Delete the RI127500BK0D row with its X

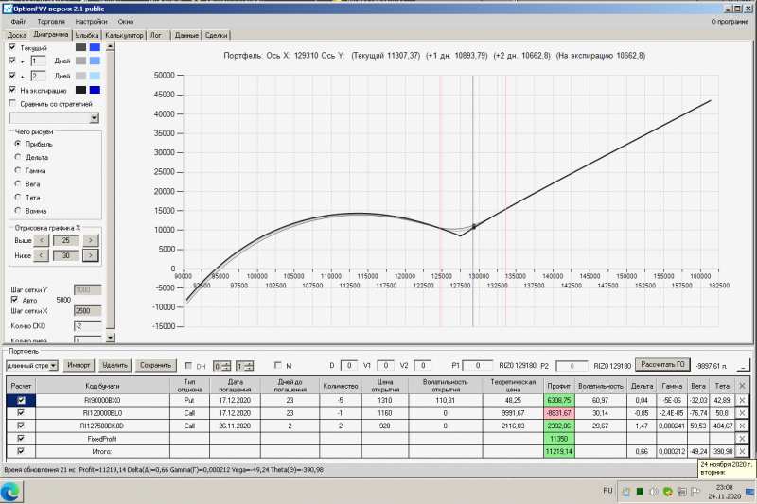click(x=742, y=426)
